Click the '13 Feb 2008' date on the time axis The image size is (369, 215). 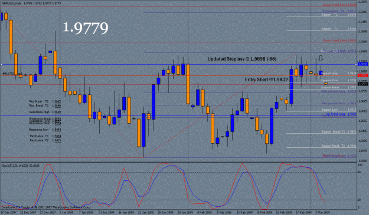(x=244, y=213)
